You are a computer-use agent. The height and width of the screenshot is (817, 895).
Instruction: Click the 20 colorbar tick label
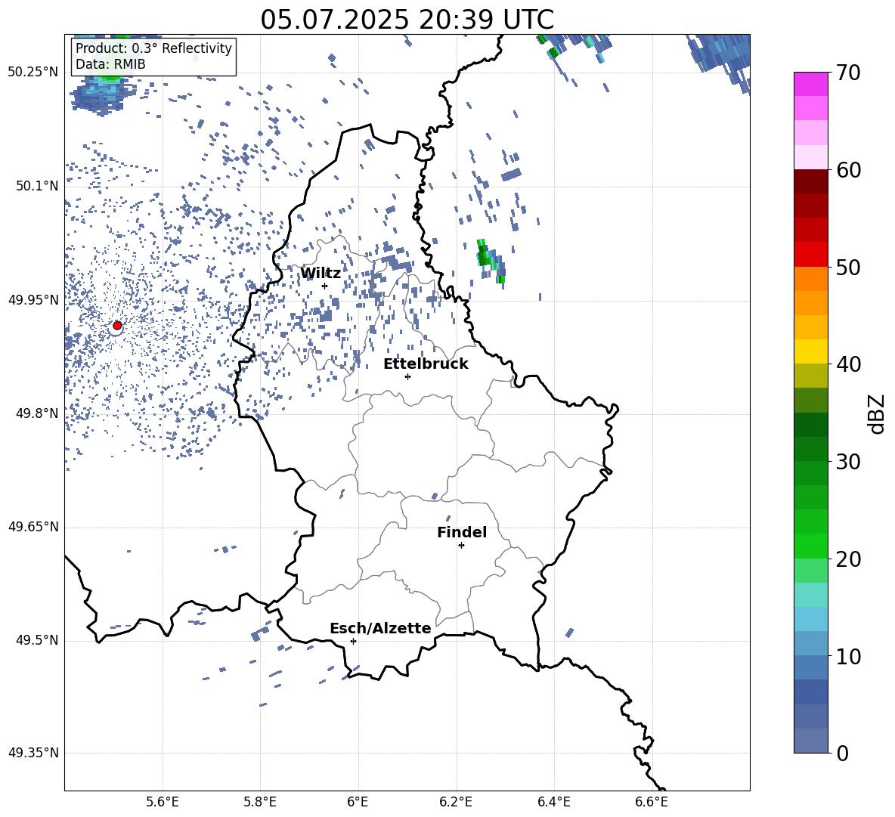click(x=848, y=559)
